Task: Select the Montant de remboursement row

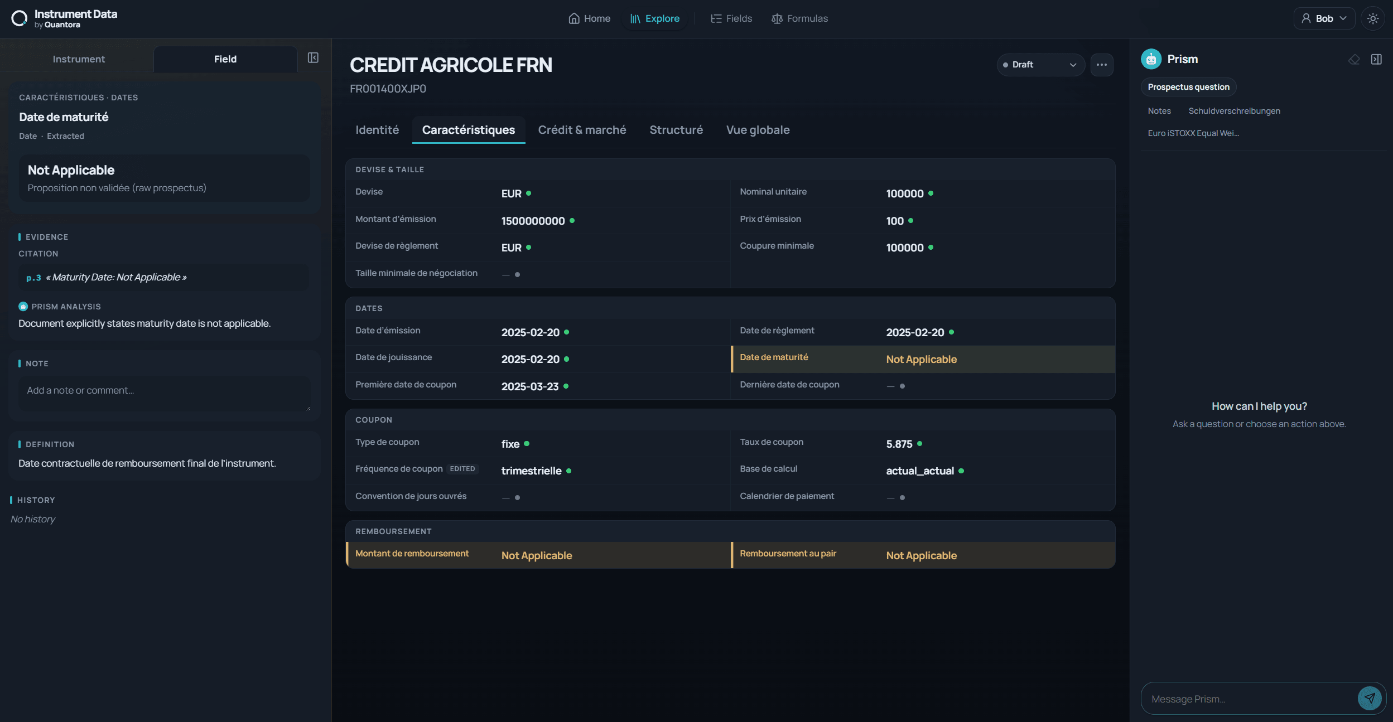Action: click(538, 555)
